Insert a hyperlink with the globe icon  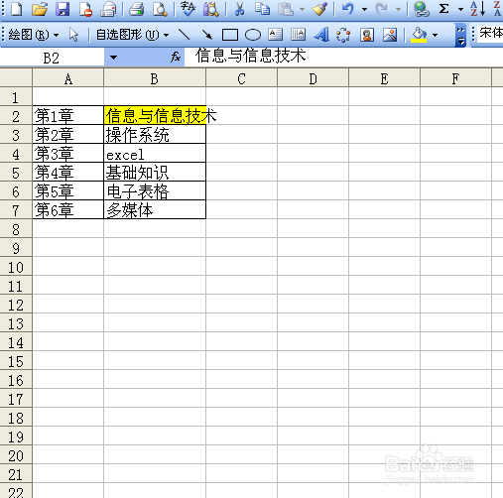point(422,9)
